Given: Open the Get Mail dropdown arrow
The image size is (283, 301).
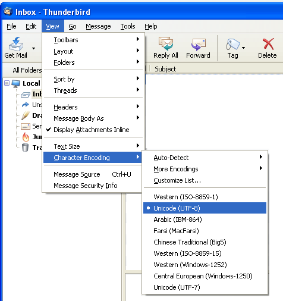Looking at the screenshot, I should tap(34, 48).
